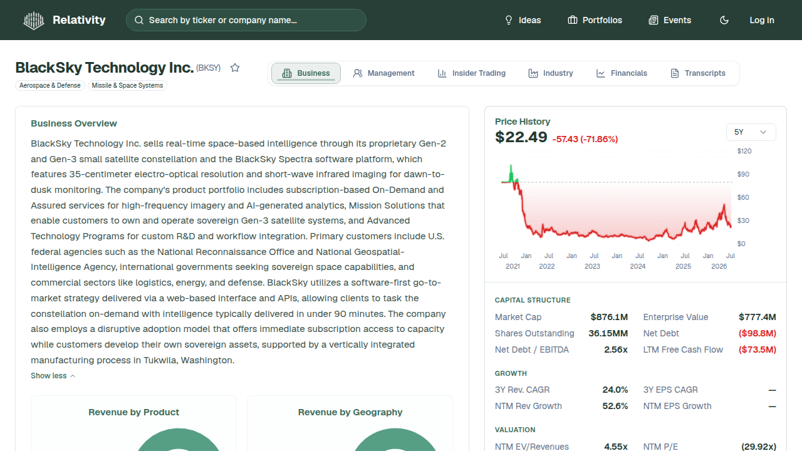
Task: Open the Events page
Action: tap(670, 20)
